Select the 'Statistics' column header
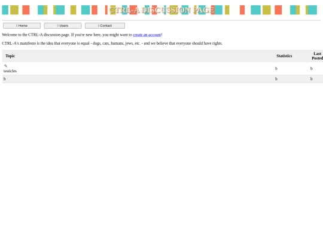This screenshot has height=242, width=323. tap(284, 56)
